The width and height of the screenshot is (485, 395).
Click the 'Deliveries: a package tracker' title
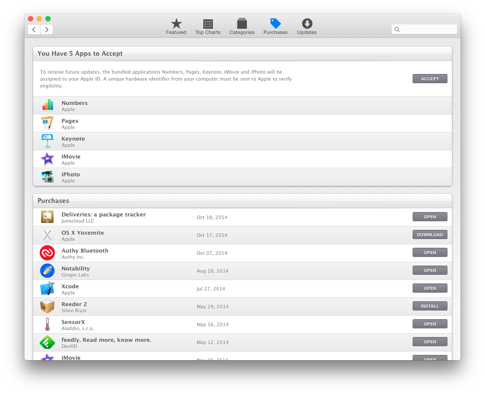[x=104, y=214]
